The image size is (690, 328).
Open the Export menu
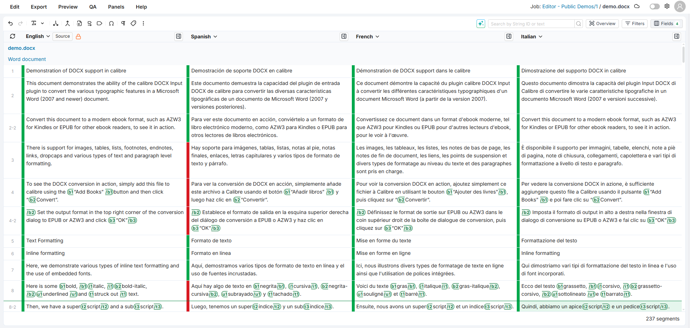[x=38, y=7]
